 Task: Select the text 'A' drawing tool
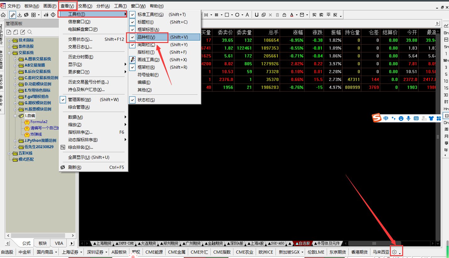[247, 15]
